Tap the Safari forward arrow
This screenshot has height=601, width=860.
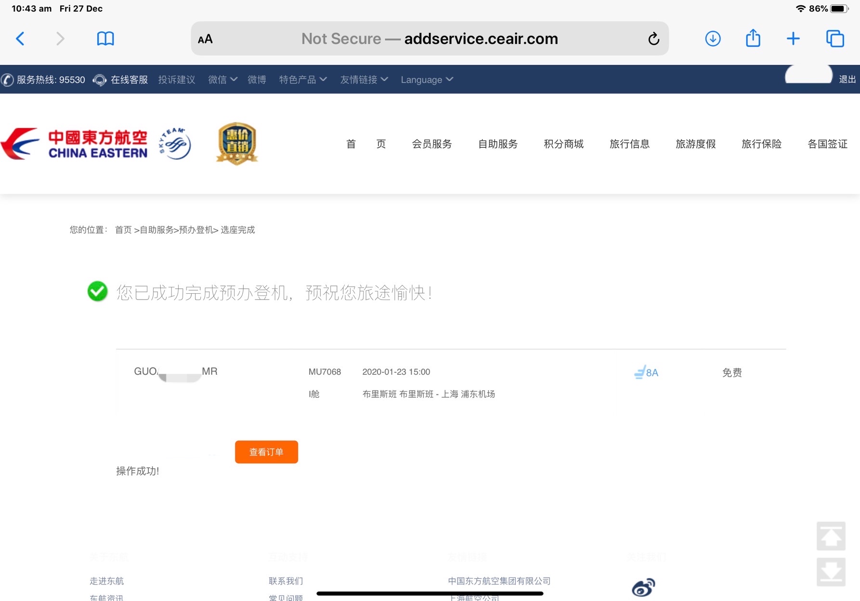pos(60,39)
